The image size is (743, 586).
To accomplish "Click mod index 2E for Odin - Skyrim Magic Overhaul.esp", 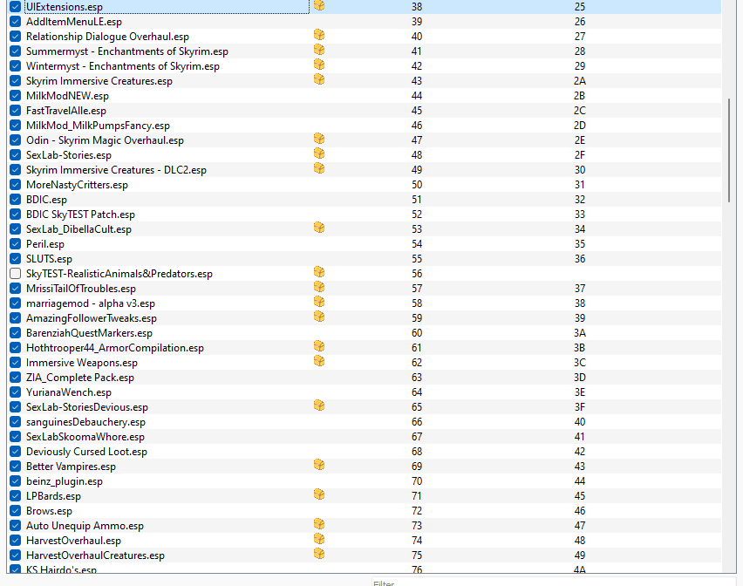I will coord(580,140).
